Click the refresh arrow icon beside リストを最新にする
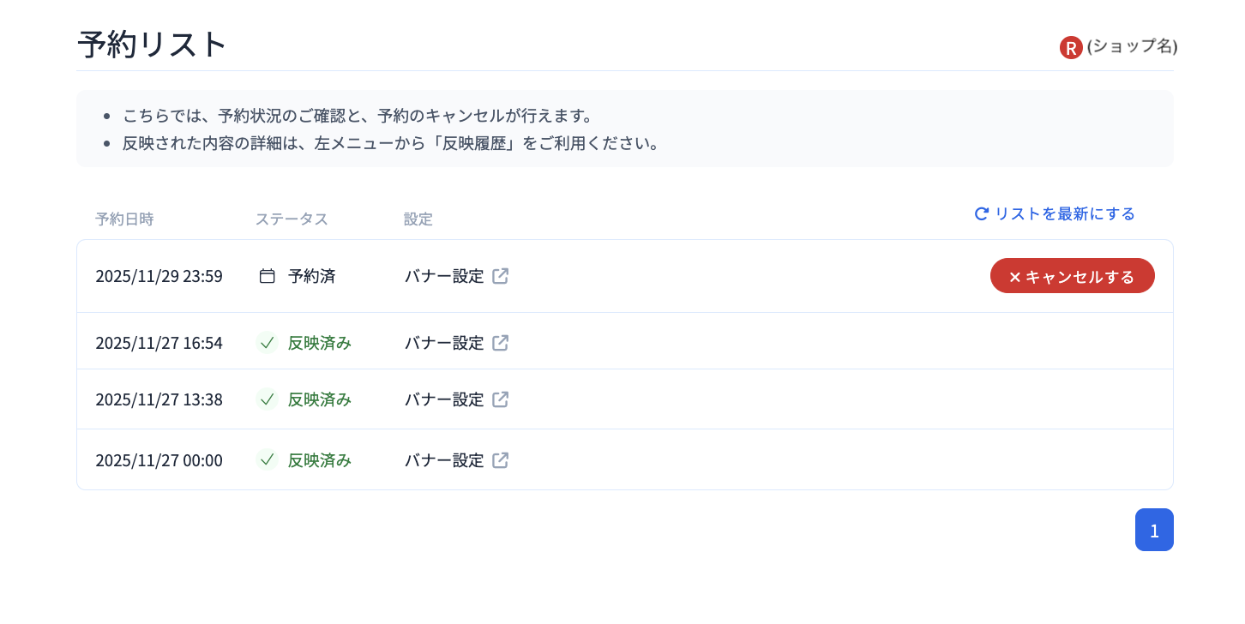Image resolution: width=1245 pixels, height=624 pixels. (982, 213)
